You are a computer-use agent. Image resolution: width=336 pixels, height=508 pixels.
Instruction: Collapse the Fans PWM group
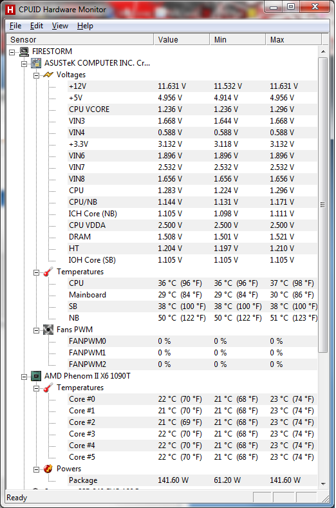tap(36, 330)
